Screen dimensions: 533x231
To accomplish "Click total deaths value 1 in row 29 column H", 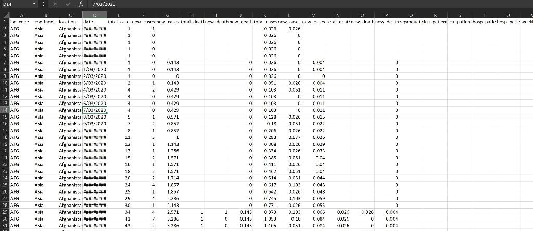I will coord(192,212).
